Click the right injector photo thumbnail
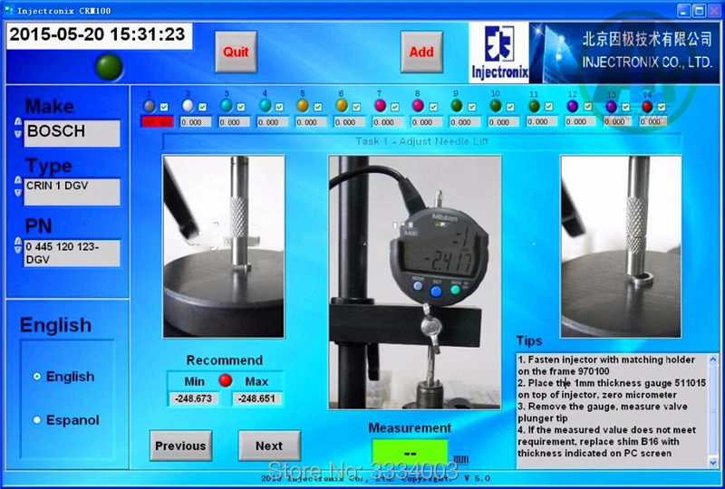 [x=621, y=246]
